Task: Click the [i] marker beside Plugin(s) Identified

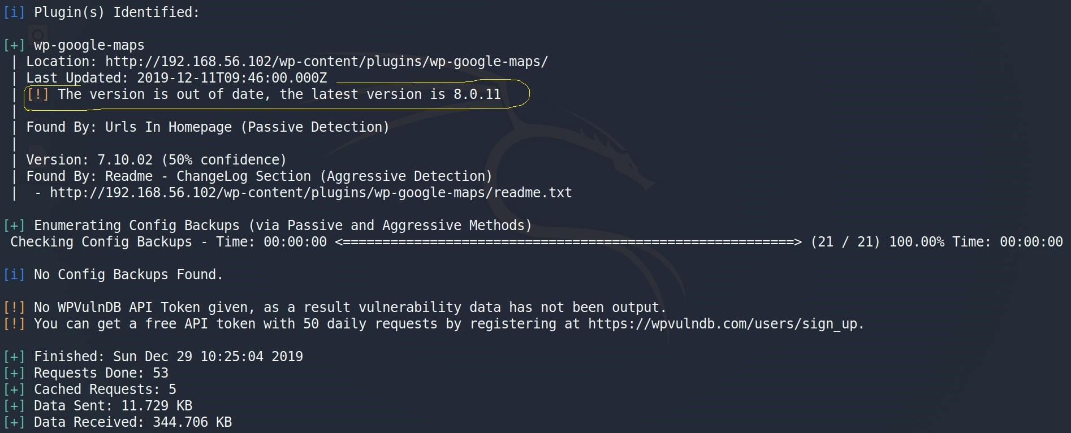Action: pyautogui.click(x=14, y=12)
